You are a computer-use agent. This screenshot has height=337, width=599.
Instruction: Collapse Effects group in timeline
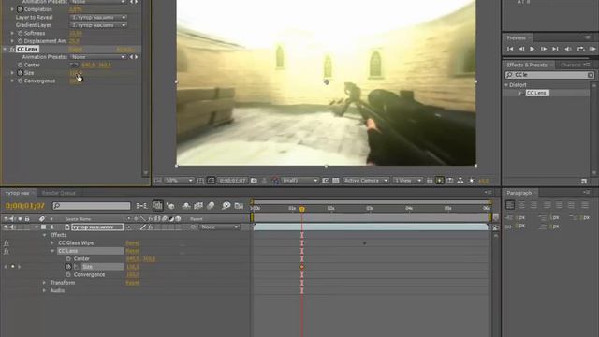tap(44, 235)
